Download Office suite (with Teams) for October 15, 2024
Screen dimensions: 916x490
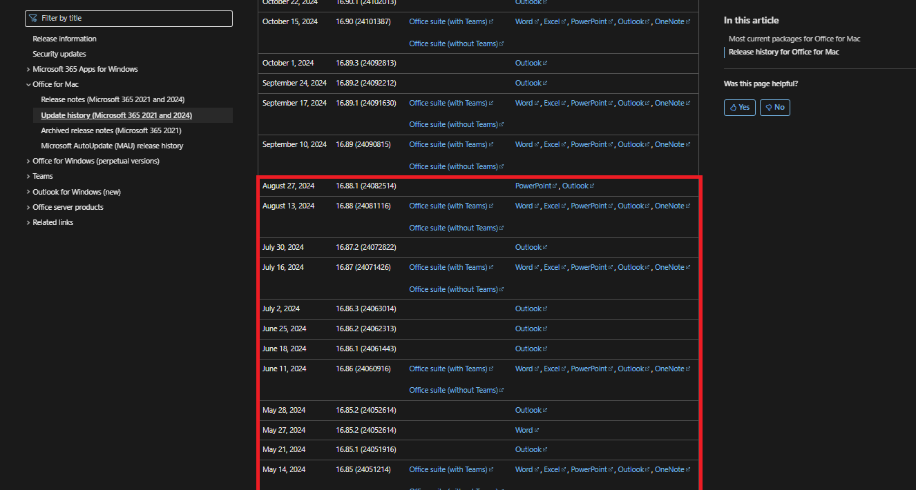click(x=451, y=21)
